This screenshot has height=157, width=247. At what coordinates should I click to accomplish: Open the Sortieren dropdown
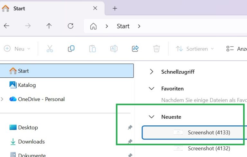pyautogui.click(x=195, y=49)
